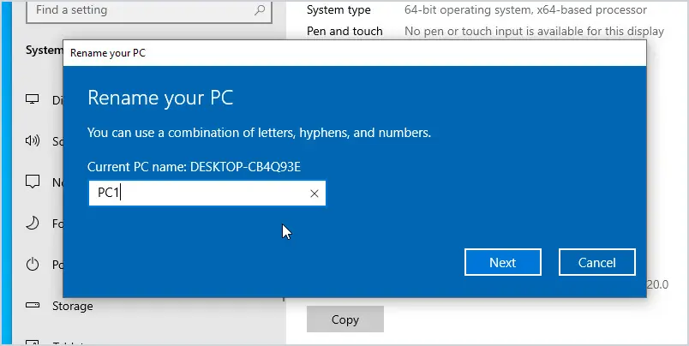Clear the PC name field with X
Screen dimensions: 689x346
(x=315, y=194)
